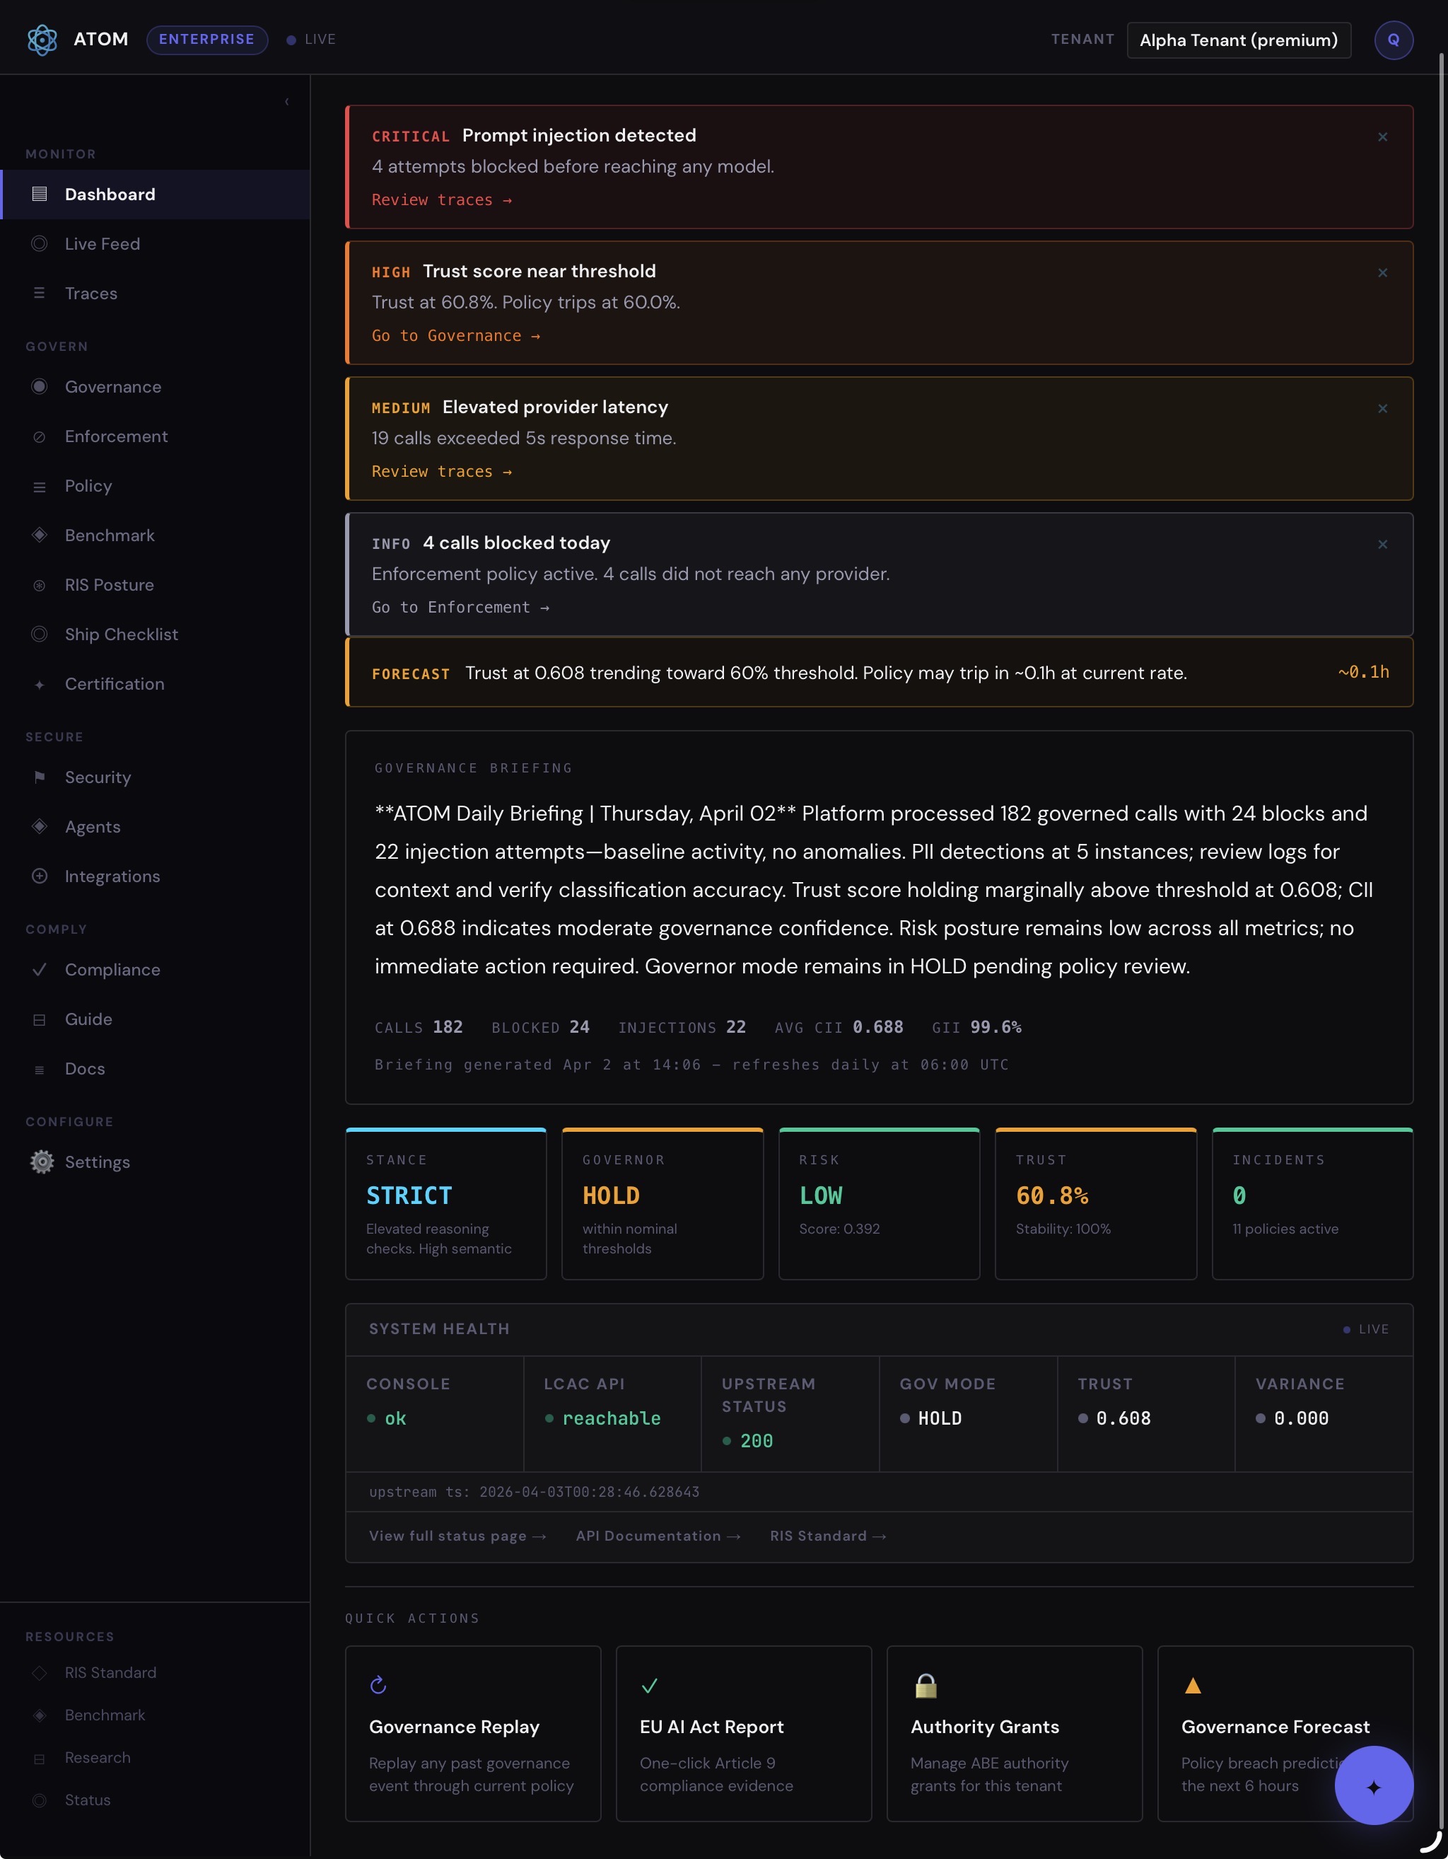Screen dimensions: 1448x1859
Task: Select the Agents diamond icon
Action: tap(39, 826)
